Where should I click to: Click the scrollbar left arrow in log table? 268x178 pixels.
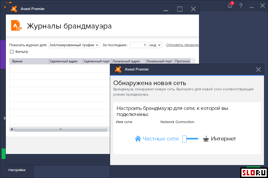(x=12, y=129)
